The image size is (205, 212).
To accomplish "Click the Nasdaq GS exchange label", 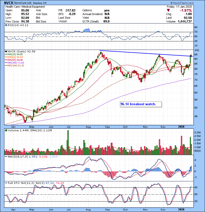I will pos(40,3).
